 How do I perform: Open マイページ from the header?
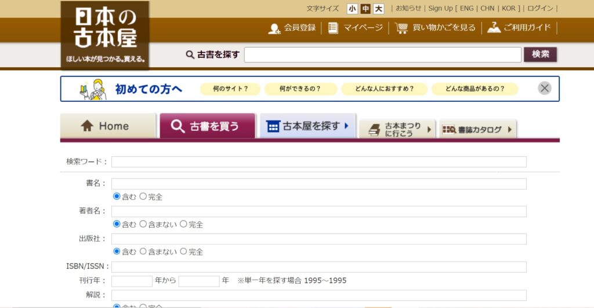356,28
